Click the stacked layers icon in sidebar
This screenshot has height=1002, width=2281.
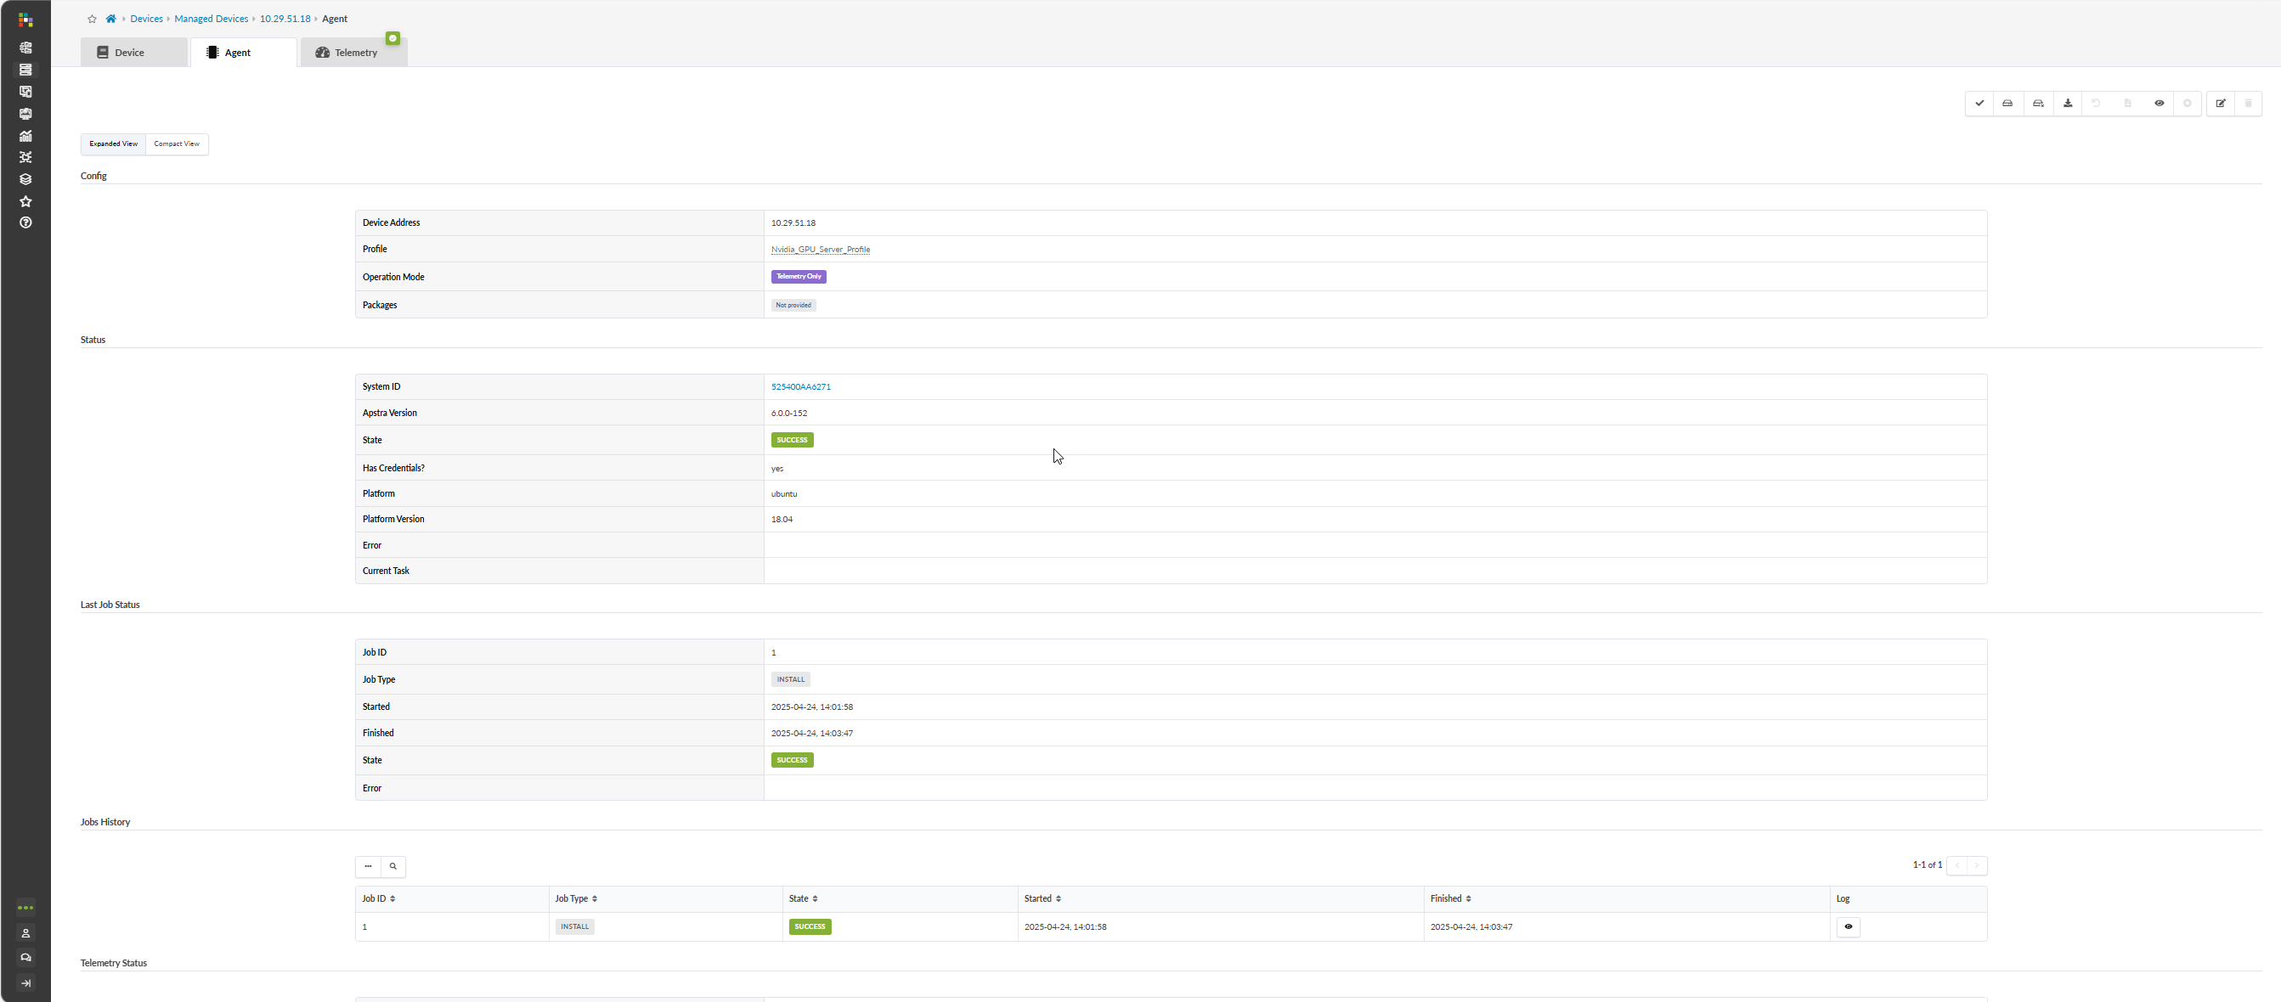pos(25,179)
